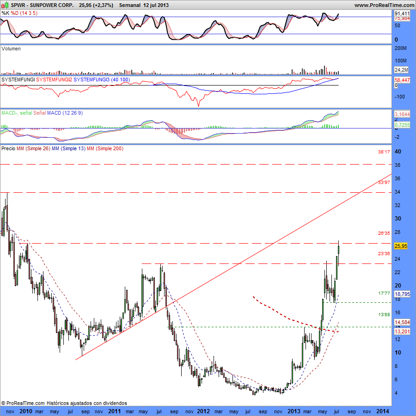This screenshot has width=416, height=416.
Task: Click the 2014 year label on time axis
Action: [x=383, y=411]
